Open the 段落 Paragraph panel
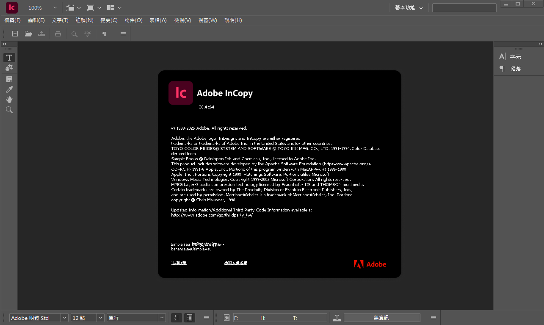 pyautogui.click(x=510, y=69)
